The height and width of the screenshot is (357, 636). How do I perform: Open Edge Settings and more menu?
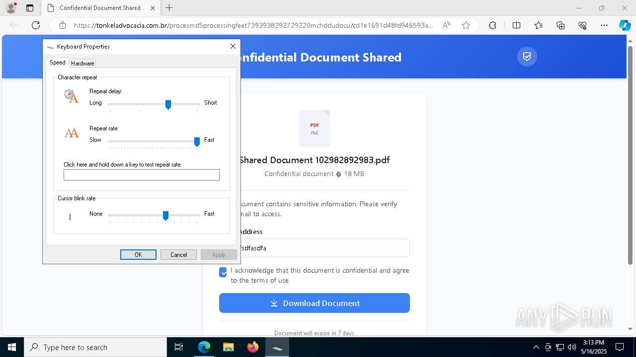604,25
